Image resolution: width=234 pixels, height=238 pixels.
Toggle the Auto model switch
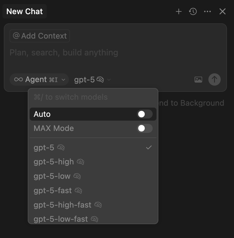pyautogui.click(x=144, y=114)
